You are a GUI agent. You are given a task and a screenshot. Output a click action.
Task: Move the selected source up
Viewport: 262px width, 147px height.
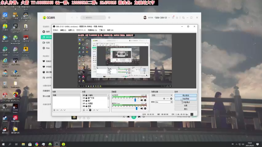94,110
